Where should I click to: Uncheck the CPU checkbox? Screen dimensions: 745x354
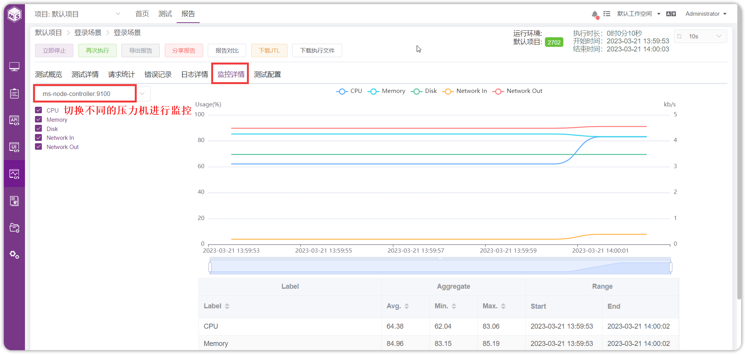pos(38,110)
